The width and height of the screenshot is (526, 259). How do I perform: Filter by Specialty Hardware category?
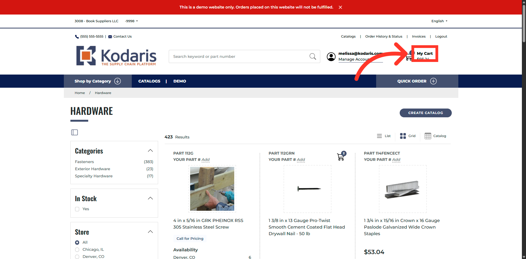point(94,176)
